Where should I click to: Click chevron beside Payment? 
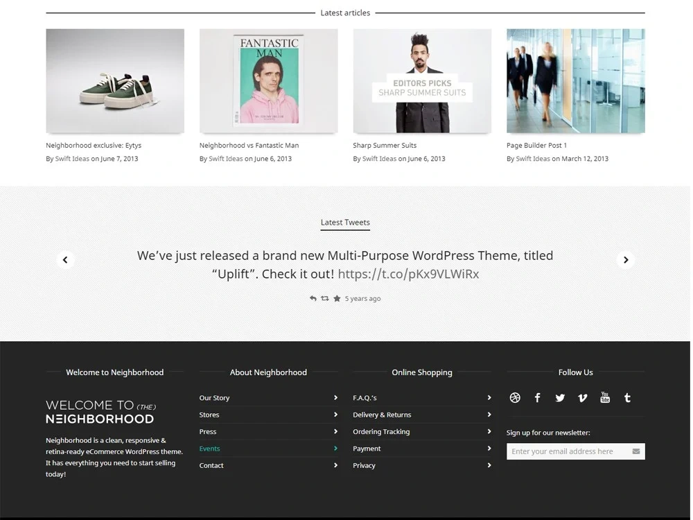489,449
